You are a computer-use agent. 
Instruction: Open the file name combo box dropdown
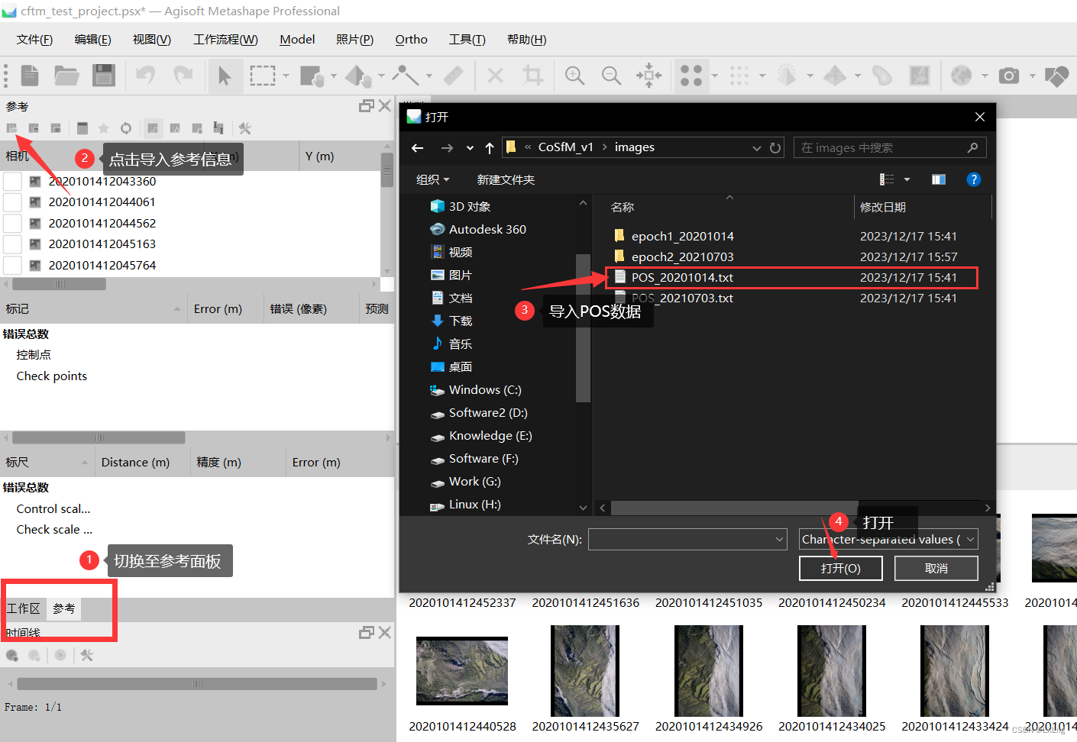(779, 539)
